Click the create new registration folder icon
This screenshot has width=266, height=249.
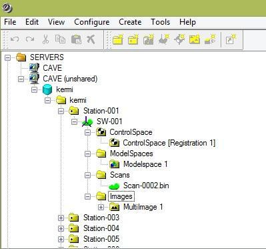[x=149, y=39]
